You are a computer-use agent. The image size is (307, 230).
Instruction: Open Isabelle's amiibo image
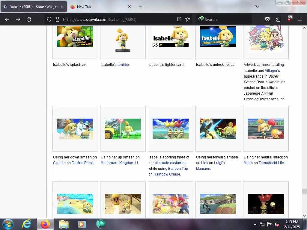coord(123,40)
